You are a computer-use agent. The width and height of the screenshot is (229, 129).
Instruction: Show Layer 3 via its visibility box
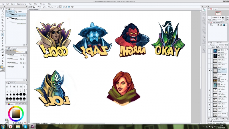209,115
